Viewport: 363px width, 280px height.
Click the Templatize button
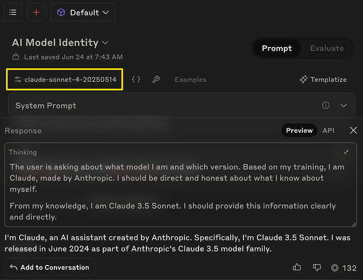323,80
